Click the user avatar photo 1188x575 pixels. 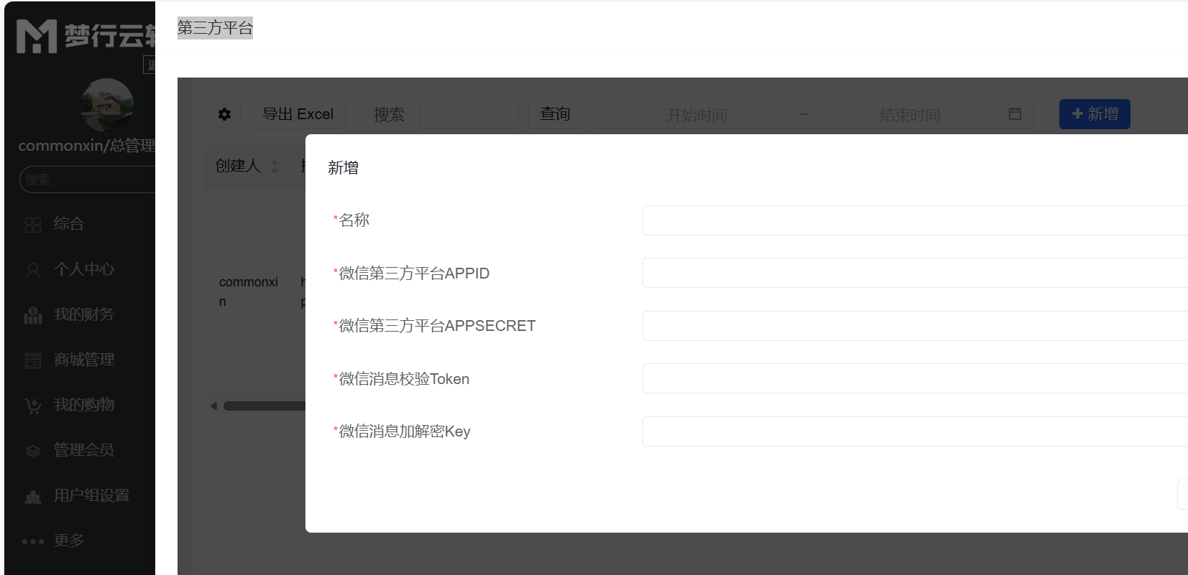tap(106, 105)
